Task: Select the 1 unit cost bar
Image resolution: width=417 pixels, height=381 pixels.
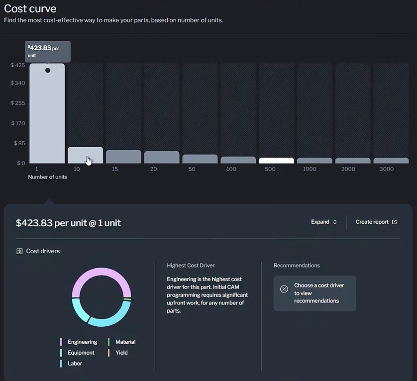Action: tap(47, 113)
